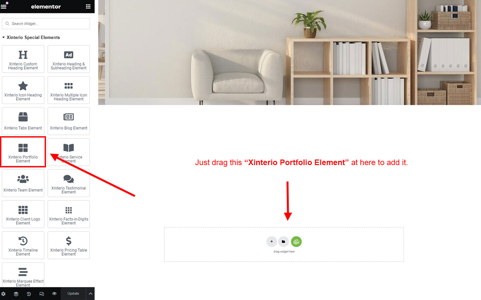Viewport: 481px width, 300px height.
Task: Collapse the Xinterio Special Elements category
Action: point(31,37)
